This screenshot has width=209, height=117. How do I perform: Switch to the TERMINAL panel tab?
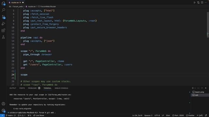[x=47, y=88]
